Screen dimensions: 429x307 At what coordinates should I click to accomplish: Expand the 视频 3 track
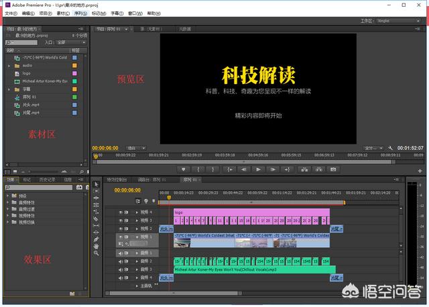pyautogui.click(x=137, y=220)
